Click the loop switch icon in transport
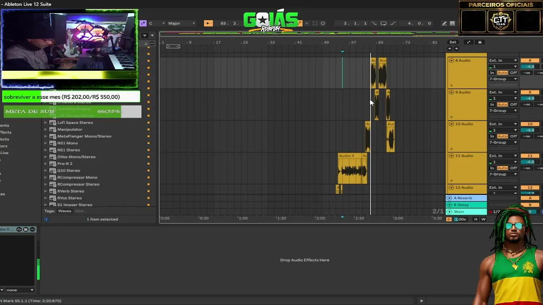Image resolution: width=543 pixels, height=305 pixels. [x=383, y=23]
